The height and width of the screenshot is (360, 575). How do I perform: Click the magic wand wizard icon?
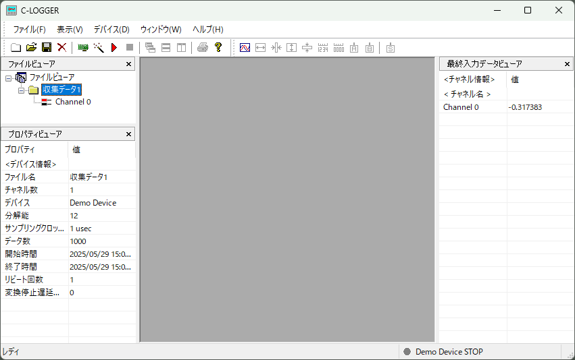[x=99, y=47]
